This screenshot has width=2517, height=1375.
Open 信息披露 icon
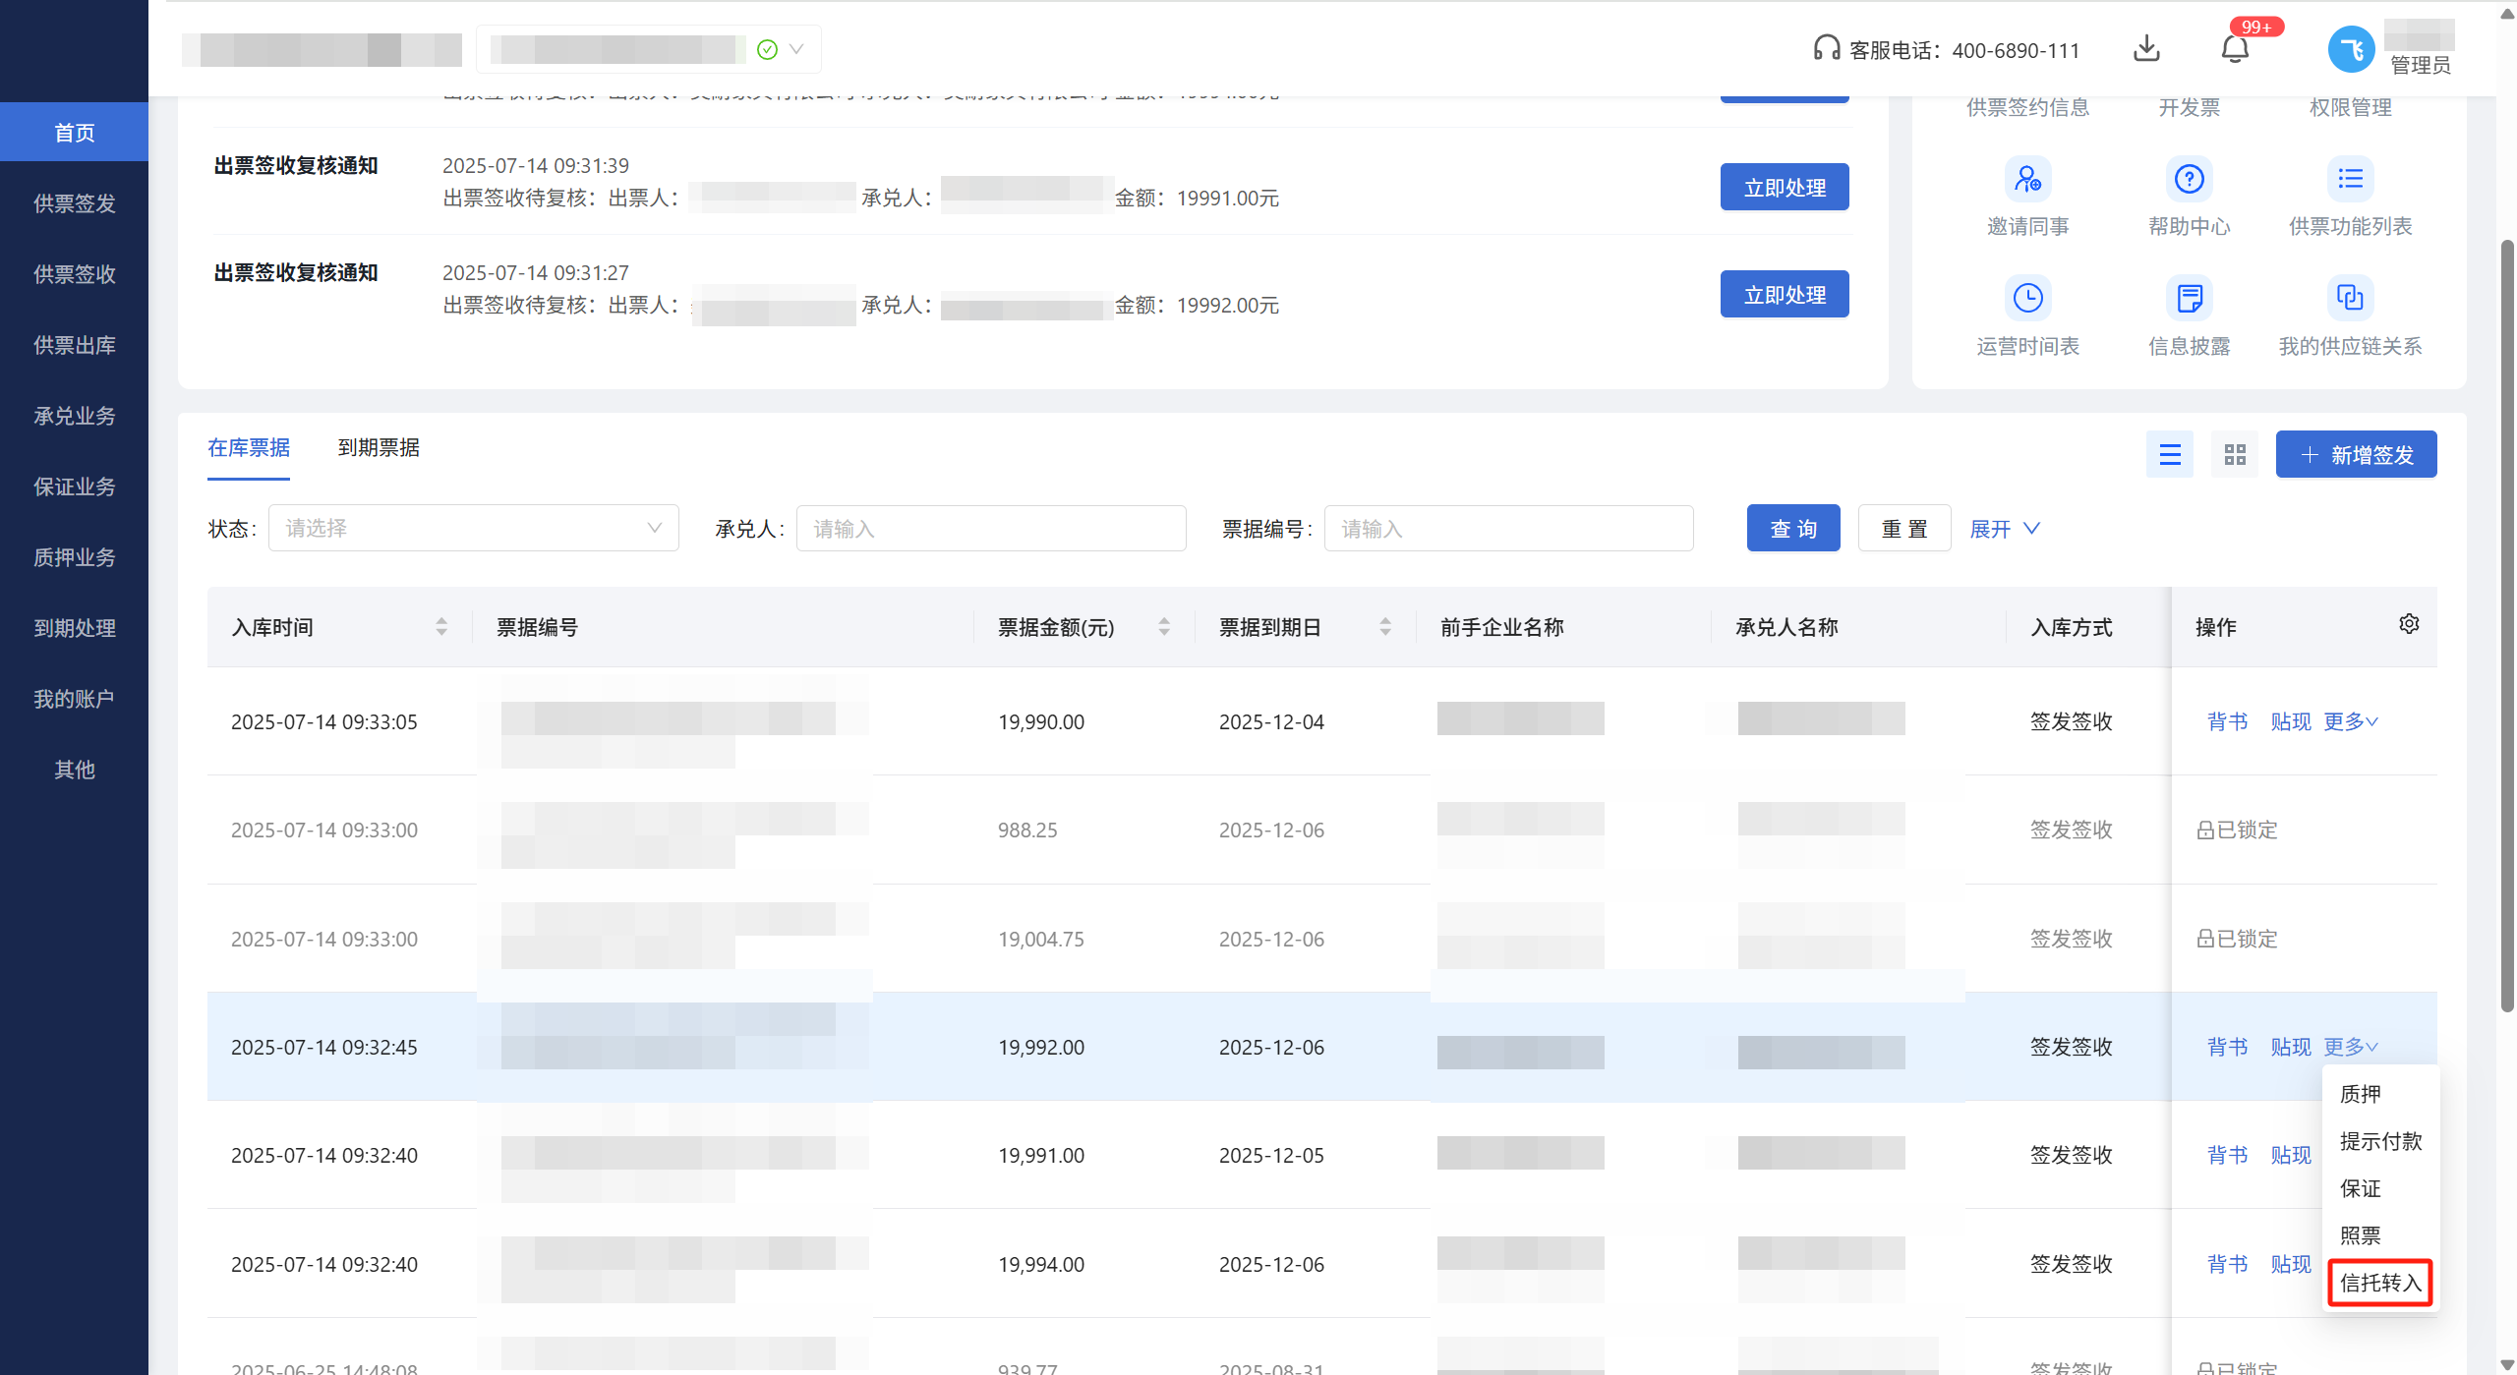click(x=2189, y=298)
